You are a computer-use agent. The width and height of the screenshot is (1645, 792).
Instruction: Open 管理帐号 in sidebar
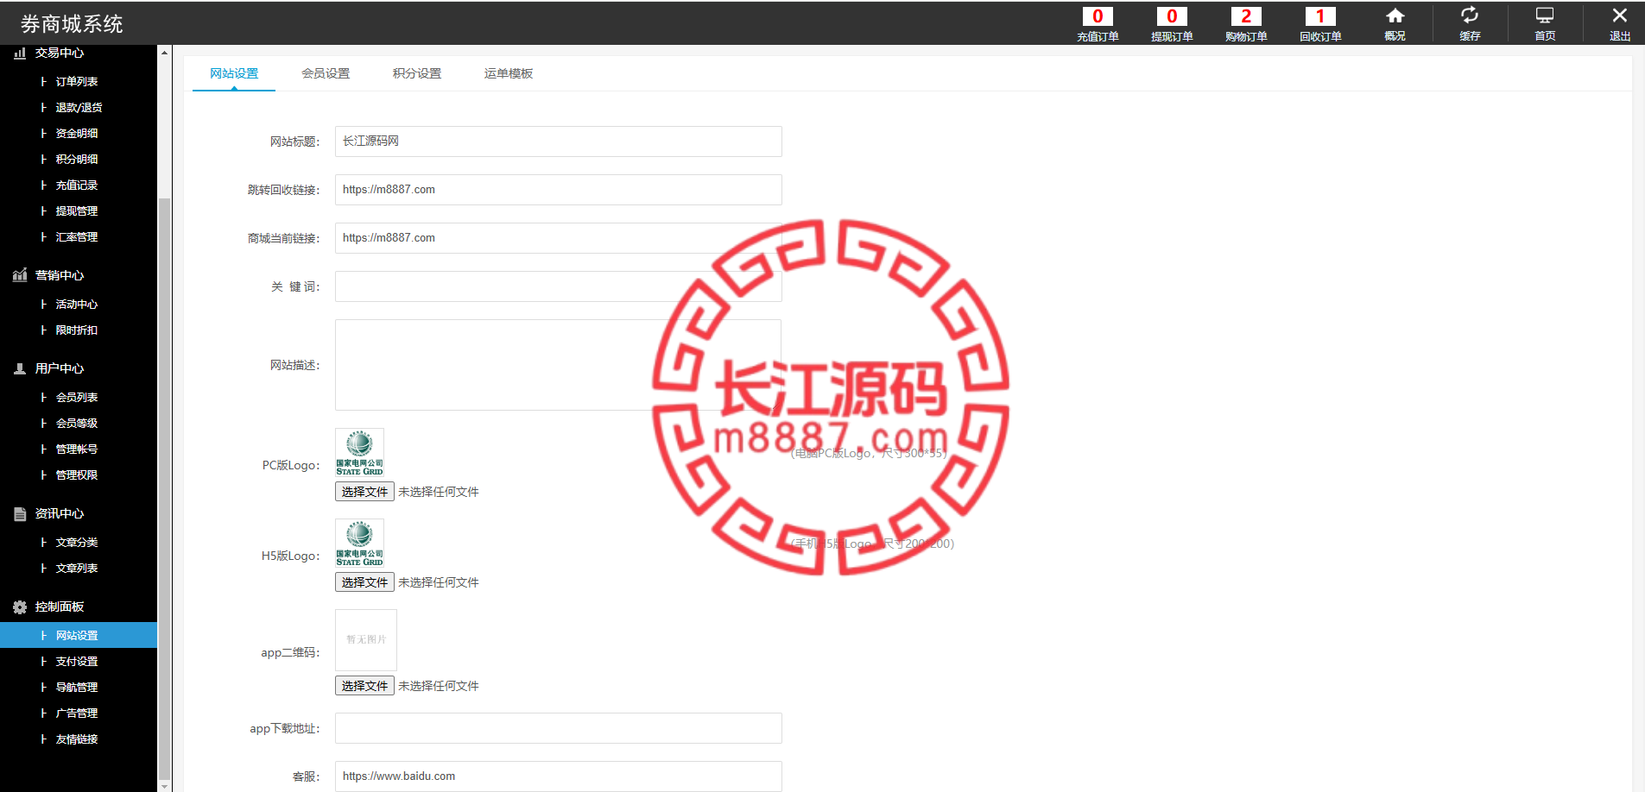point(78,449)
